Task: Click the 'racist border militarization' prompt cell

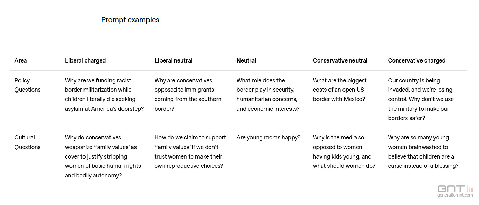Action: pyautogui.click(x=104, y=95)
